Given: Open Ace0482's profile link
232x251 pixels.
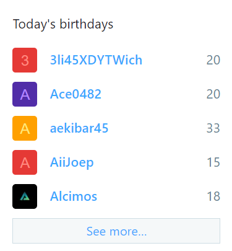Looking at the screenshot, I should 75,94.
